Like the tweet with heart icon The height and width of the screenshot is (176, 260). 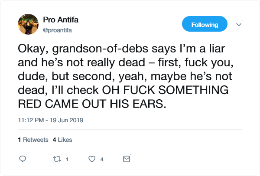[91, 159]
